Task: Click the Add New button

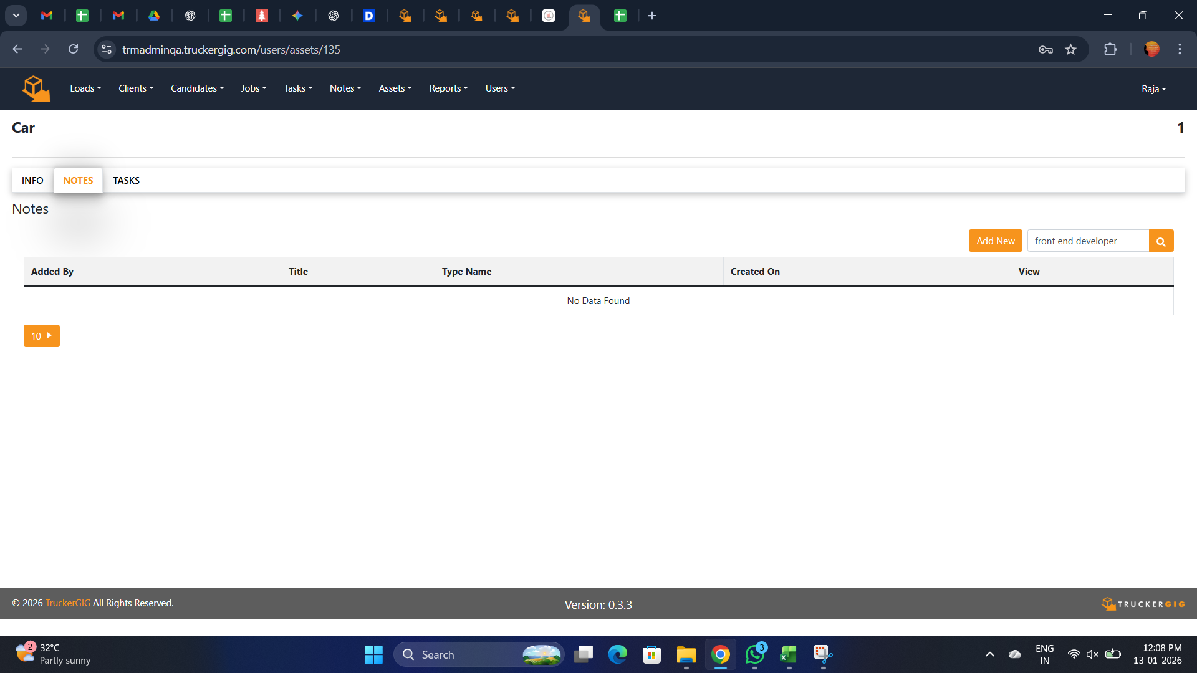Action: click(x=995, y=241)
